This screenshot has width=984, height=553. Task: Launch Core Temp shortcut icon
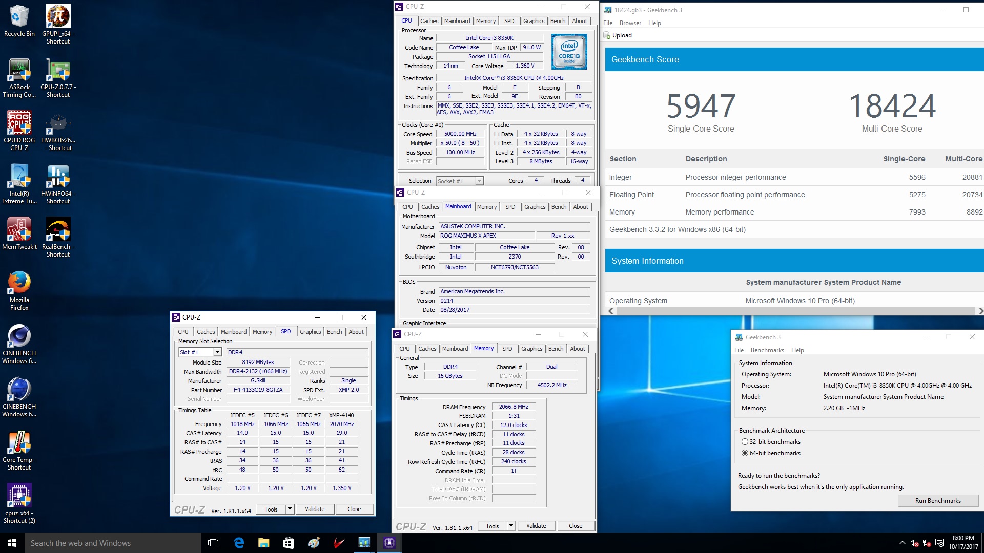19,451
